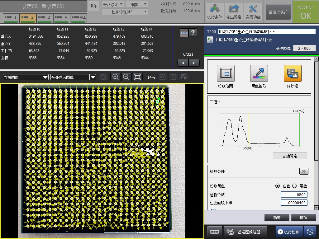Fit image to the view window

(137, 77)
